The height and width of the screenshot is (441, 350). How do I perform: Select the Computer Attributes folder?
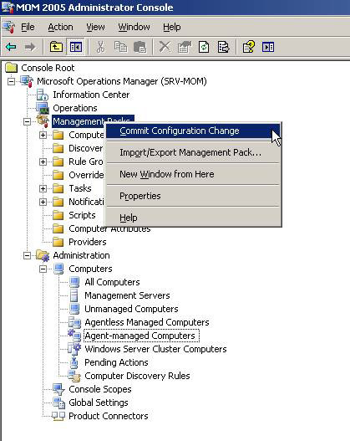tap(109, 228)
